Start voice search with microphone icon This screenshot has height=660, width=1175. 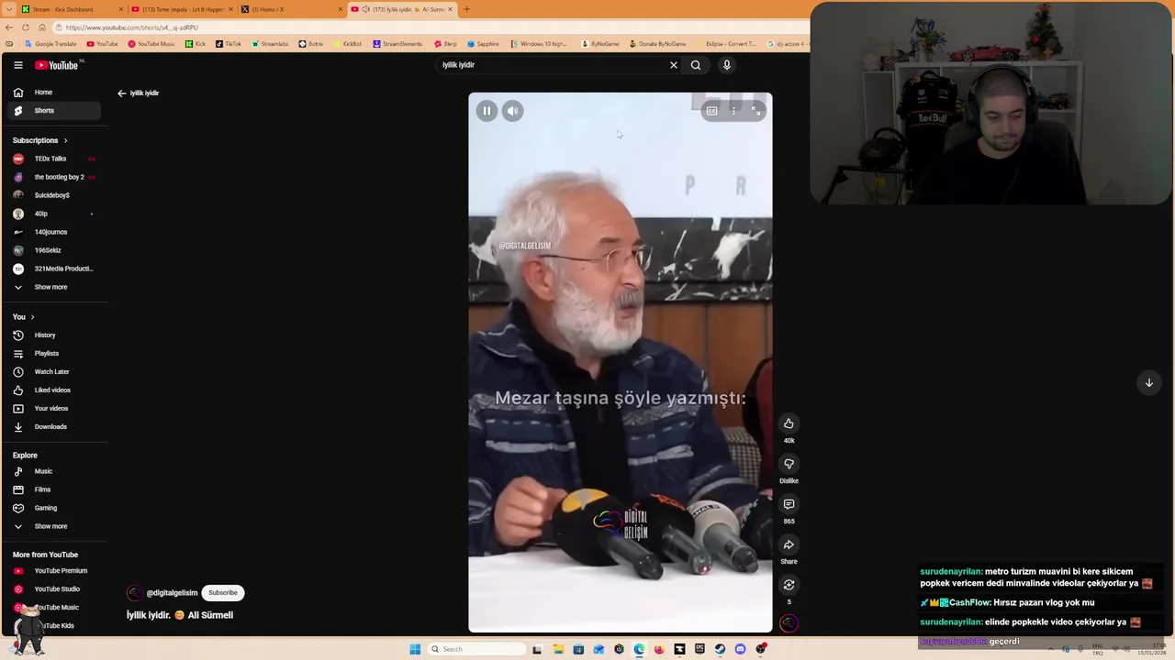click(x=727, y=65)
